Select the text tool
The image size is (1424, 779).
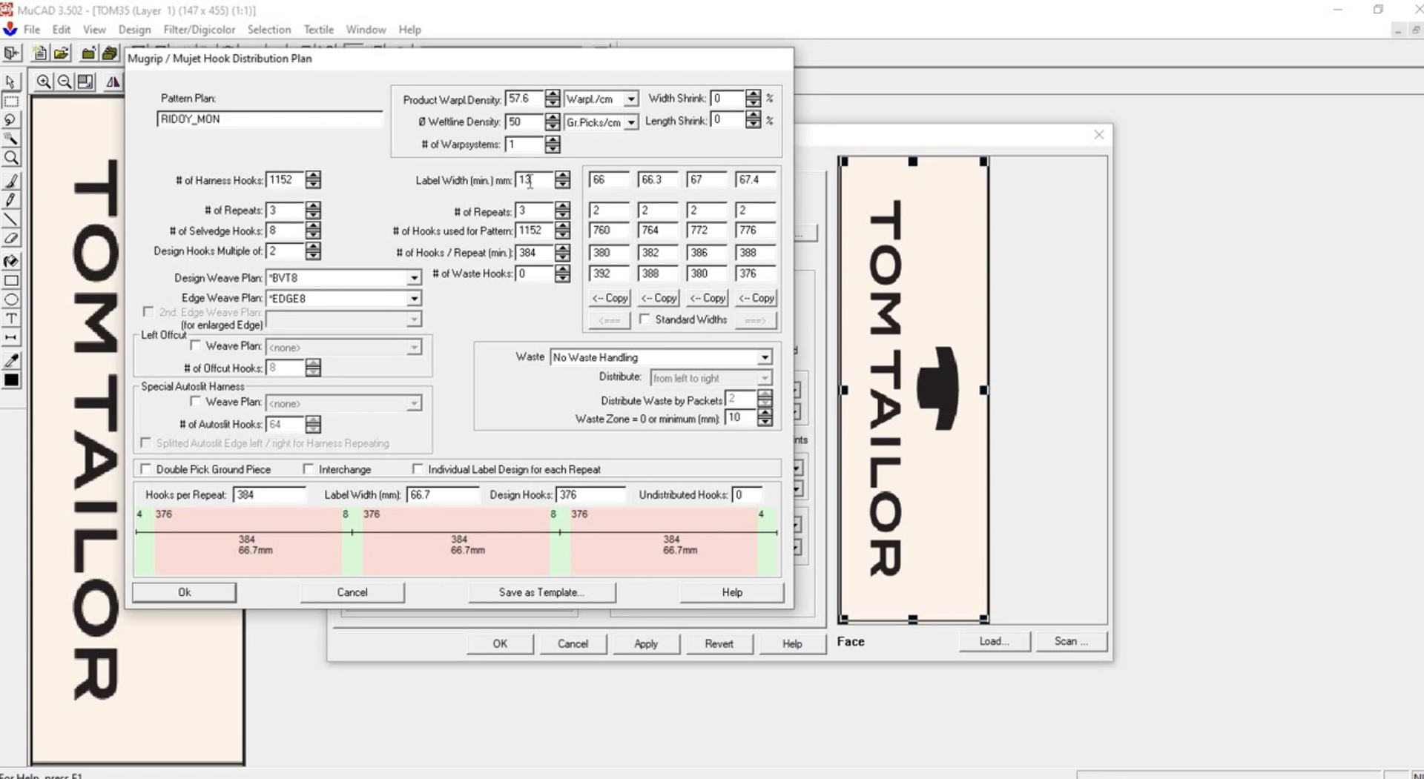point(11,319)
